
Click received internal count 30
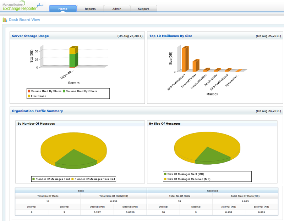(x=163, y=212)
